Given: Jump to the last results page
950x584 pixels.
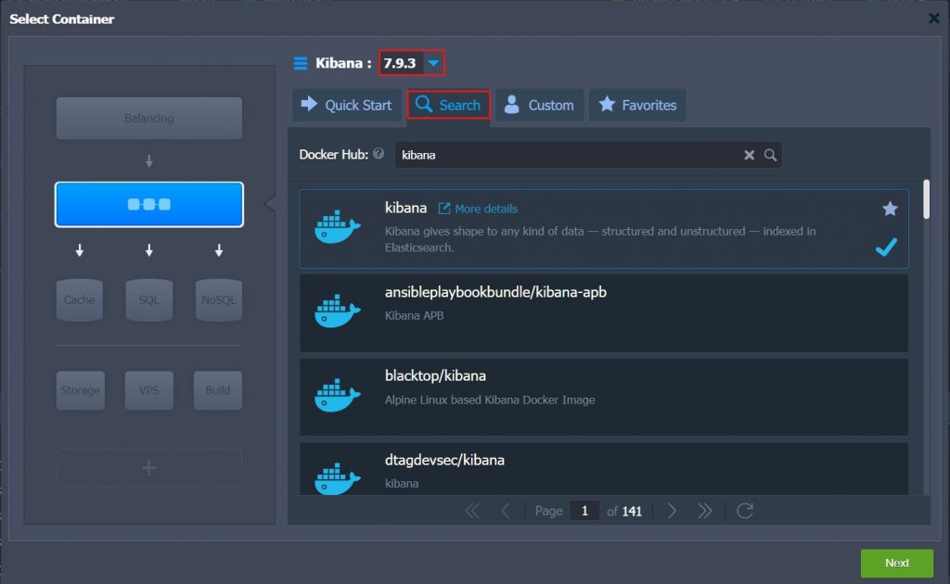Looking at the screenshot, I should coord(704,511).
